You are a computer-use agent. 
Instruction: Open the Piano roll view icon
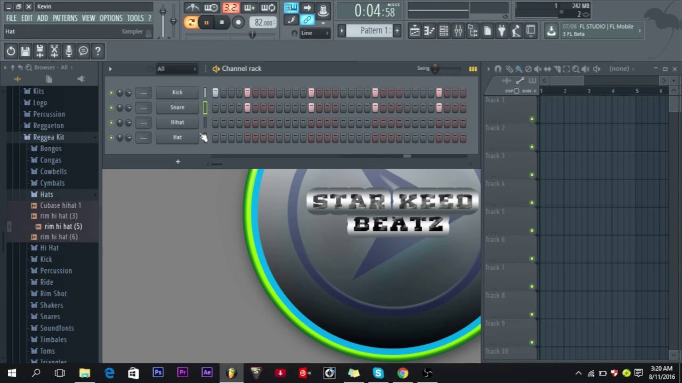click(429, 31)
